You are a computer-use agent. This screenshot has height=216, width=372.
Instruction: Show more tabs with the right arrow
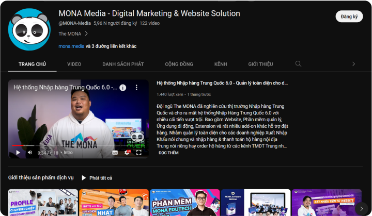coord(353,64)
